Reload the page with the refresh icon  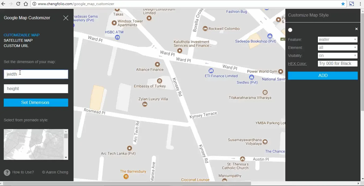[x=18, y=4]
